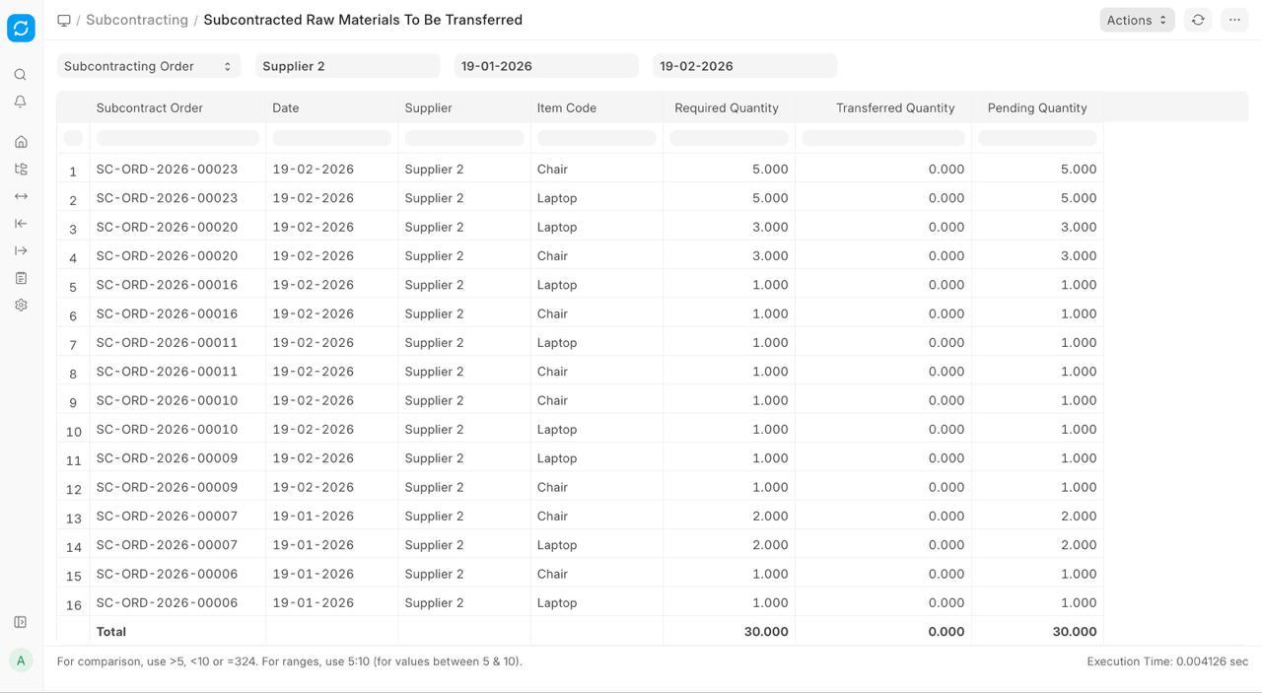The width and height of the screenshot is (1262, 693).
Task: Open notifications via the bell icon
Action: pos(21,102)
